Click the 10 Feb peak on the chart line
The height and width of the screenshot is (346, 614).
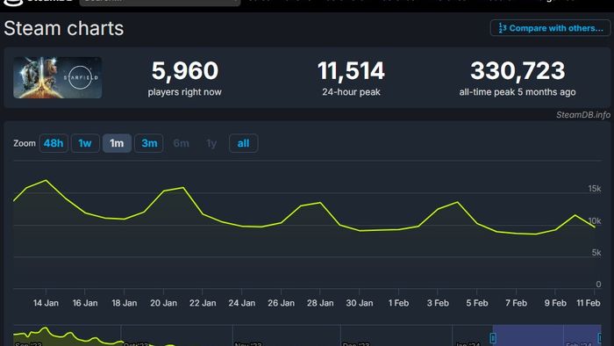tap(575, 215)
